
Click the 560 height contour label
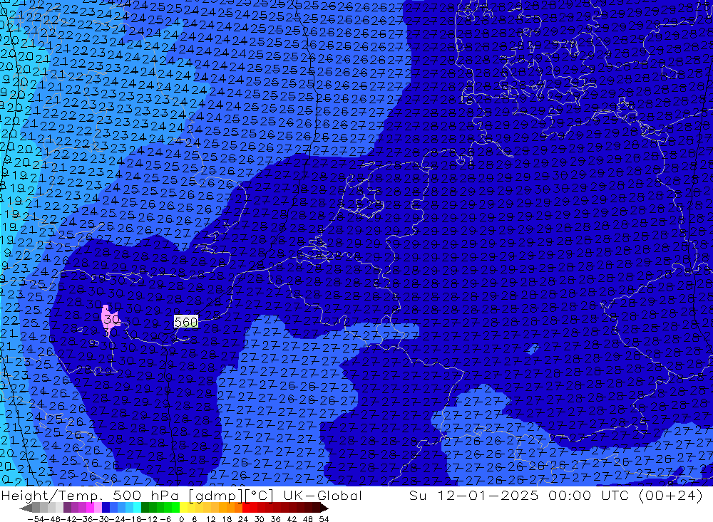186,322
